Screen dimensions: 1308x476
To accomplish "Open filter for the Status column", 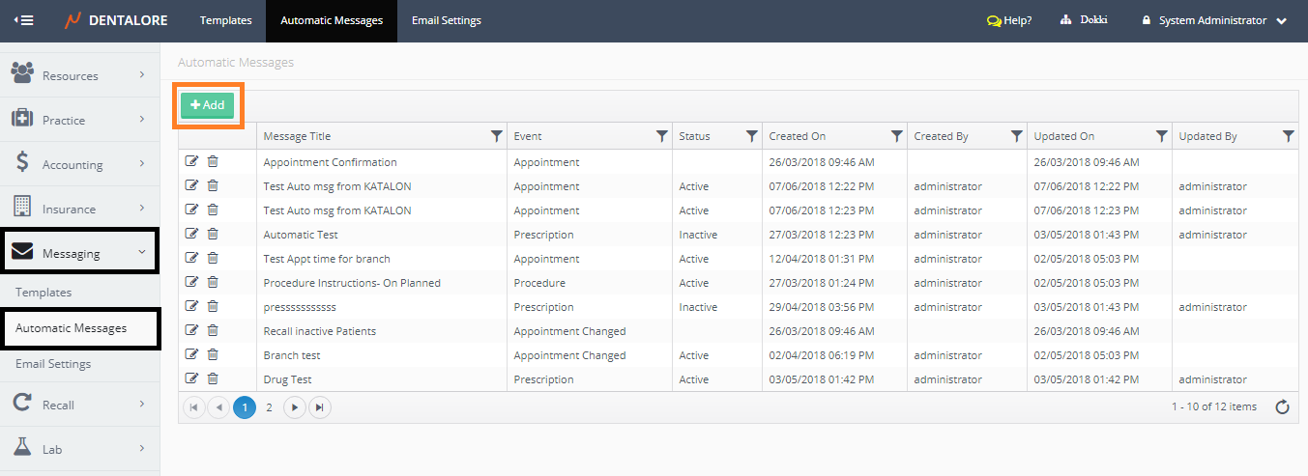I will (751, 136).
